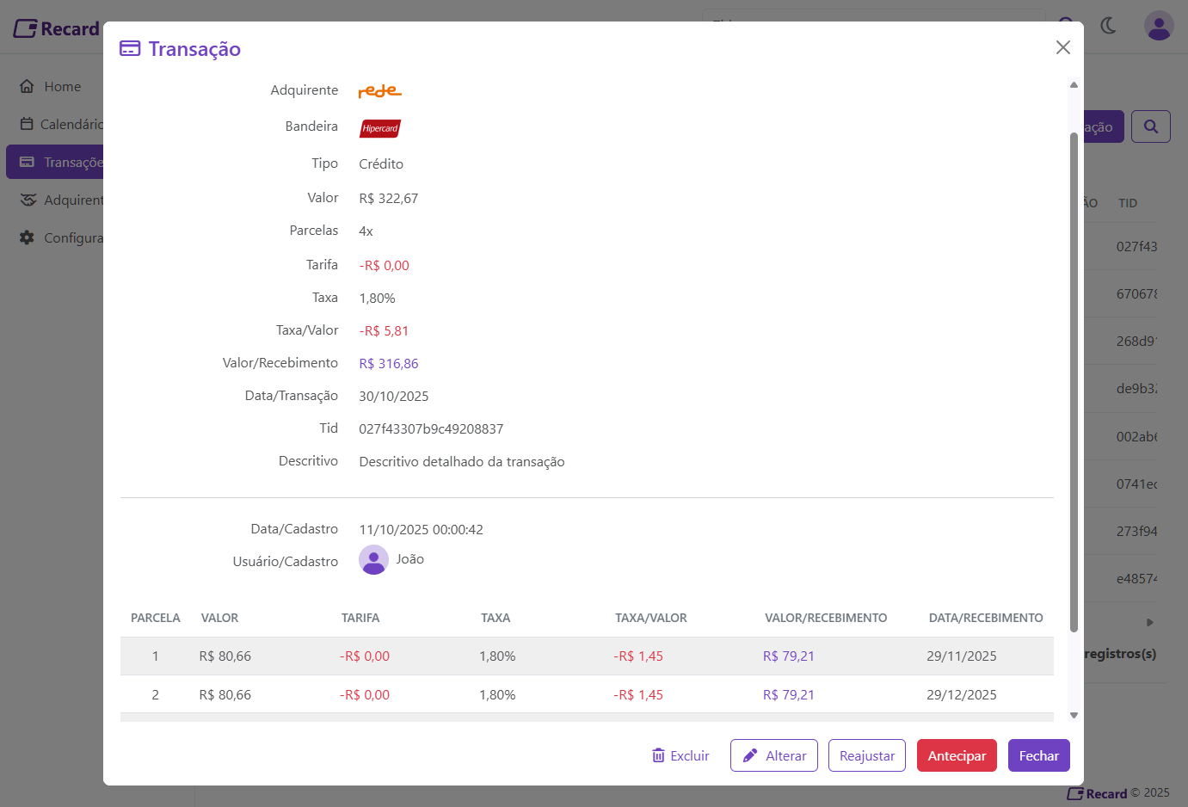Click the Excluir trash button
This screenshot has height=807, width=1188.
680,755
